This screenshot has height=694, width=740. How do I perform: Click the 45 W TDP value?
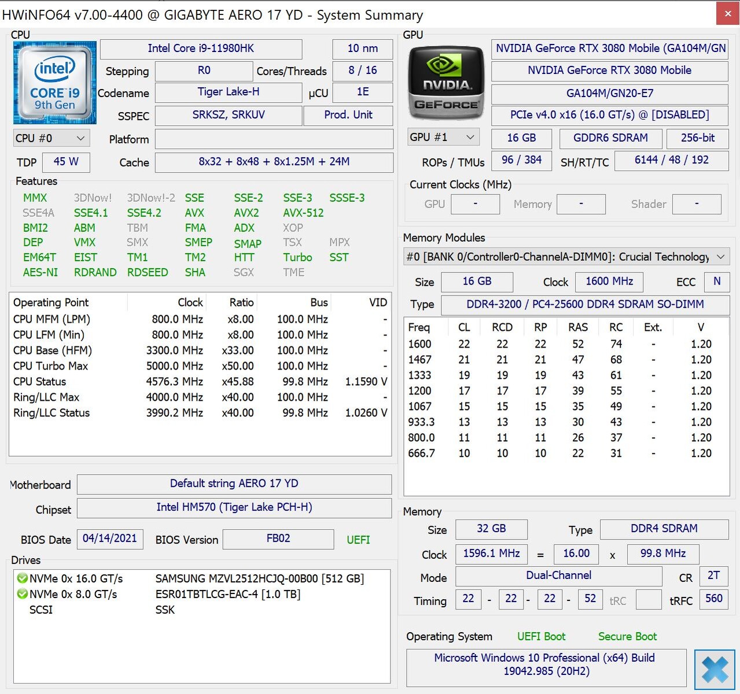click(x=66, y=162)
